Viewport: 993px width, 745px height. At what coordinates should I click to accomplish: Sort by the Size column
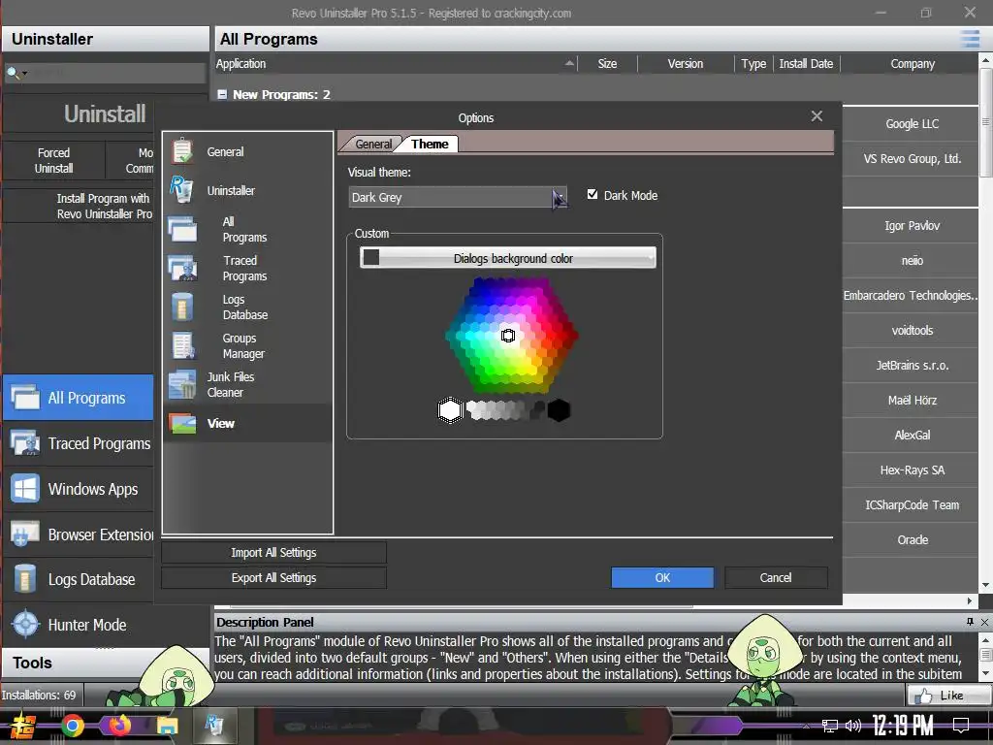[x=607, y=63]
